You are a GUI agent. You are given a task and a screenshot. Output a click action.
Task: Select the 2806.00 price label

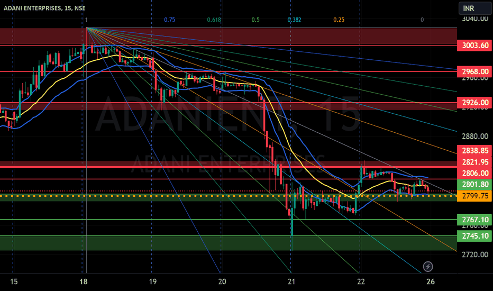pos(475,173)
